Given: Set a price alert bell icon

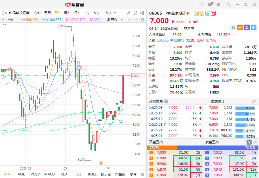Looking at the screenshot, I should click(233, 27).
